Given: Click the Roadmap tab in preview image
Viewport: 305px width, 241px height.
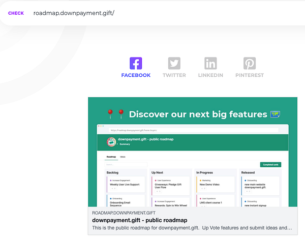Looking at the screenshot, I should [x=111, y=157].
